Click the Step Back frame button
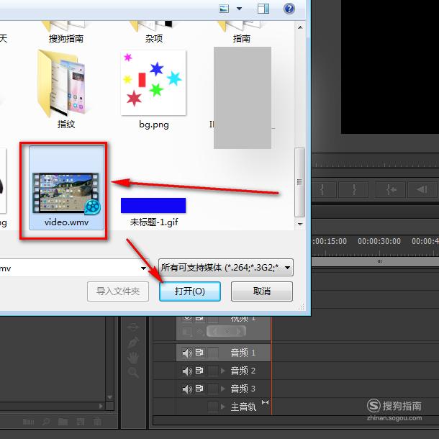This screenshot has width=439, height=439. click(422, 190)
